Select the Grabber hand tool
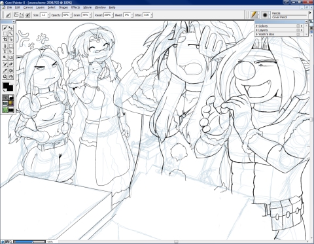This screenshot has height=244, width=314. 10,77
